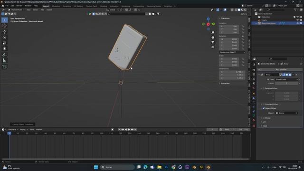Select the Move tool
This screenshot has height=171, width=304.
tap(4, 32)
